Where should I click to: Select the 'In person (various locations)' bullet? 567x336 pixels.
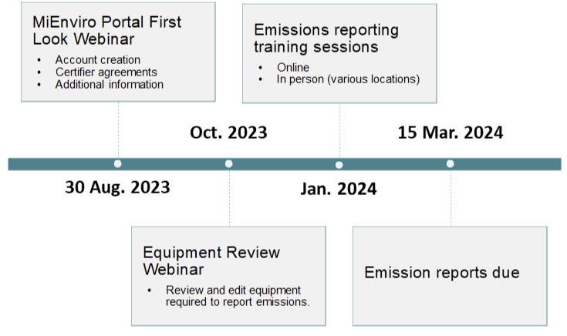[x=348, y=79]
